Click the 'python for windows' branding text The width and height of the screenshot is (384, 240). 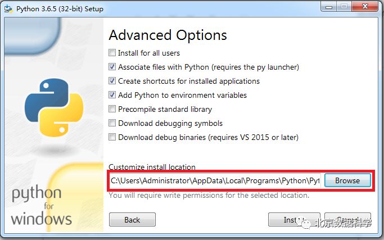pos(41,205)
